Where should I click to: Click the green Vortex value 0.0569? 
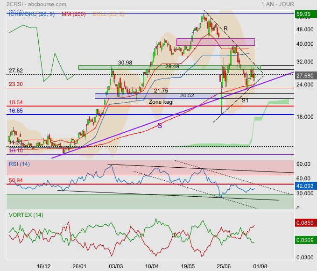[x=305, y=240]
